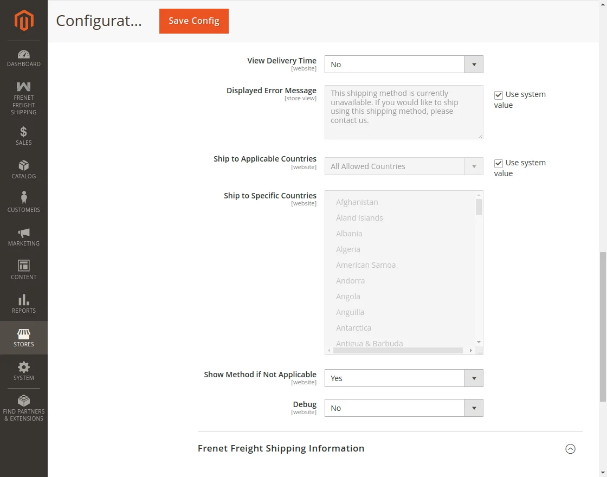Open the Stores sidebar menu
This screenshot has height=477, width=607.
tap(23, 333)
